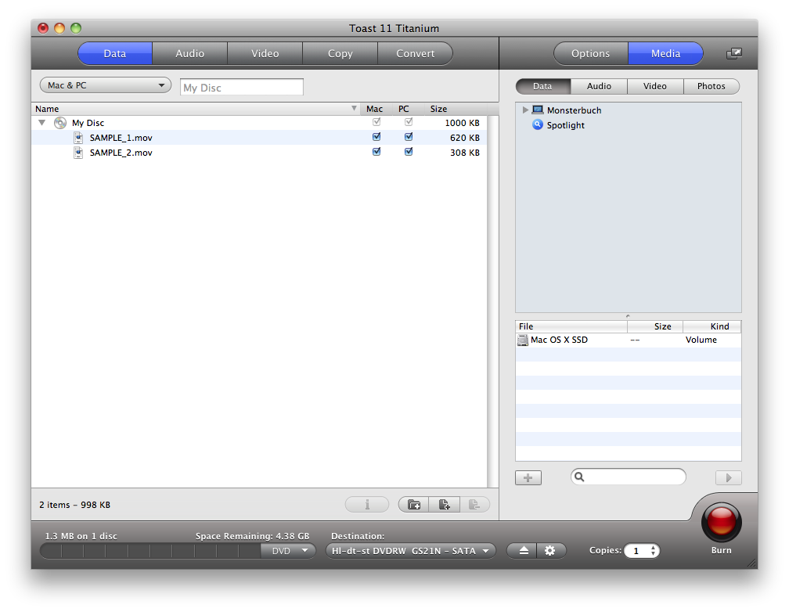Select the Media panel tab

pyautogui.click(x=665, y=53)
